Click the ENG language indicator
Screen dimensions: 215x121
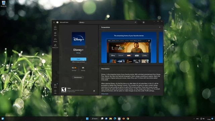pos(198,119)
